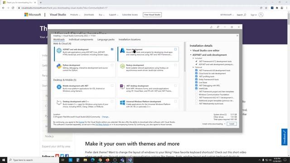The image size is (290, 163).
Task: Click the Mobile development with .NET icon
Action: click(59, 87)
